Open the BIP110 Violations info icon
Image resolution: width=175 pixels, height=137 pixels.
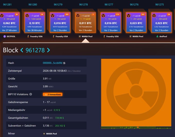pos(31,94)
